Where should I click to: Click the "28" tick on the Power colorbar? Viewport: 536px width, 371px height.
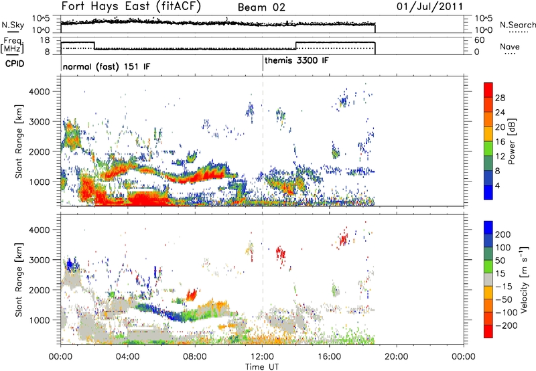click(500, 98)
